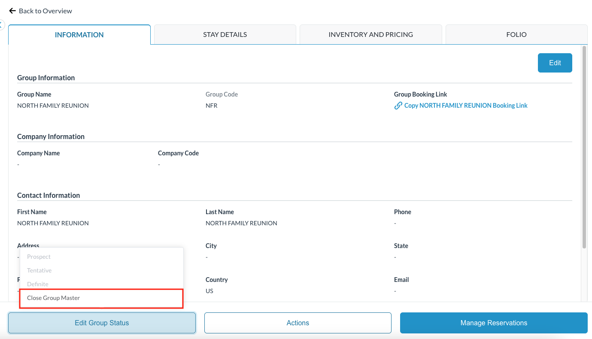The height and width of the screenshot is (339, 592).
Task: Open the Inventory and Pricing tab
Action: click(370, 35)
